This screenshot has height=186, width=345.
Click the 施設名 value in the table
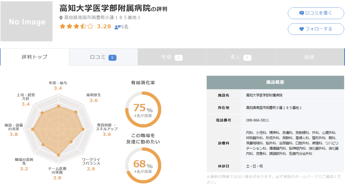(264, 95)
